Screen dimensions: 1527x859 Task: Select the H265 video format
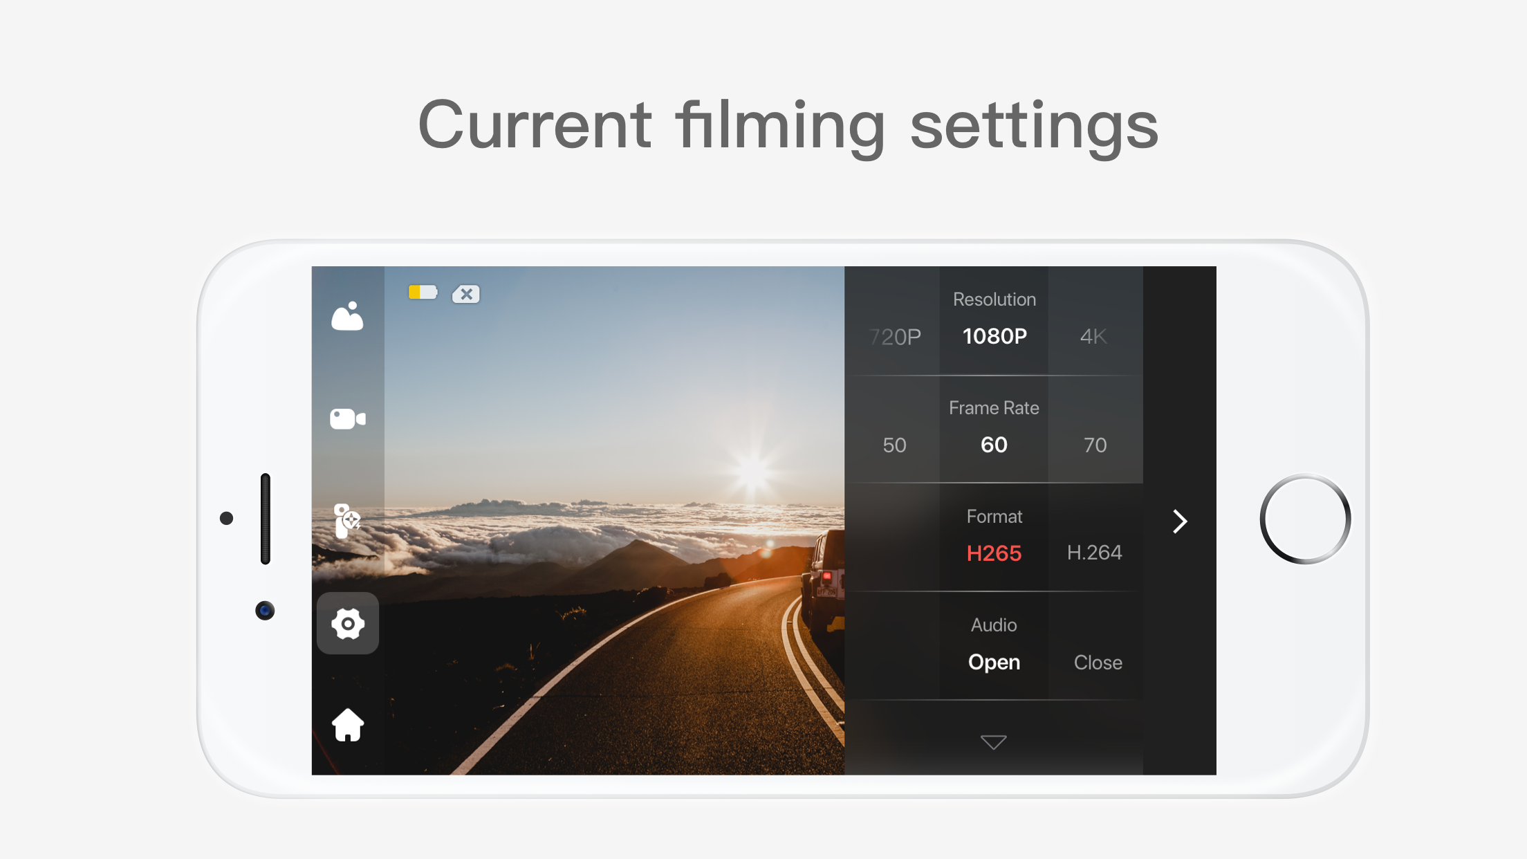point(994,553)
